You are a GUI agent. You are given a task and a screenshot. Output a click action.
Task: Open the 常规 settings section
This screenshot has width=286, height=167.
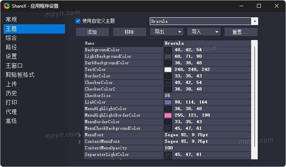coord(11,19)
